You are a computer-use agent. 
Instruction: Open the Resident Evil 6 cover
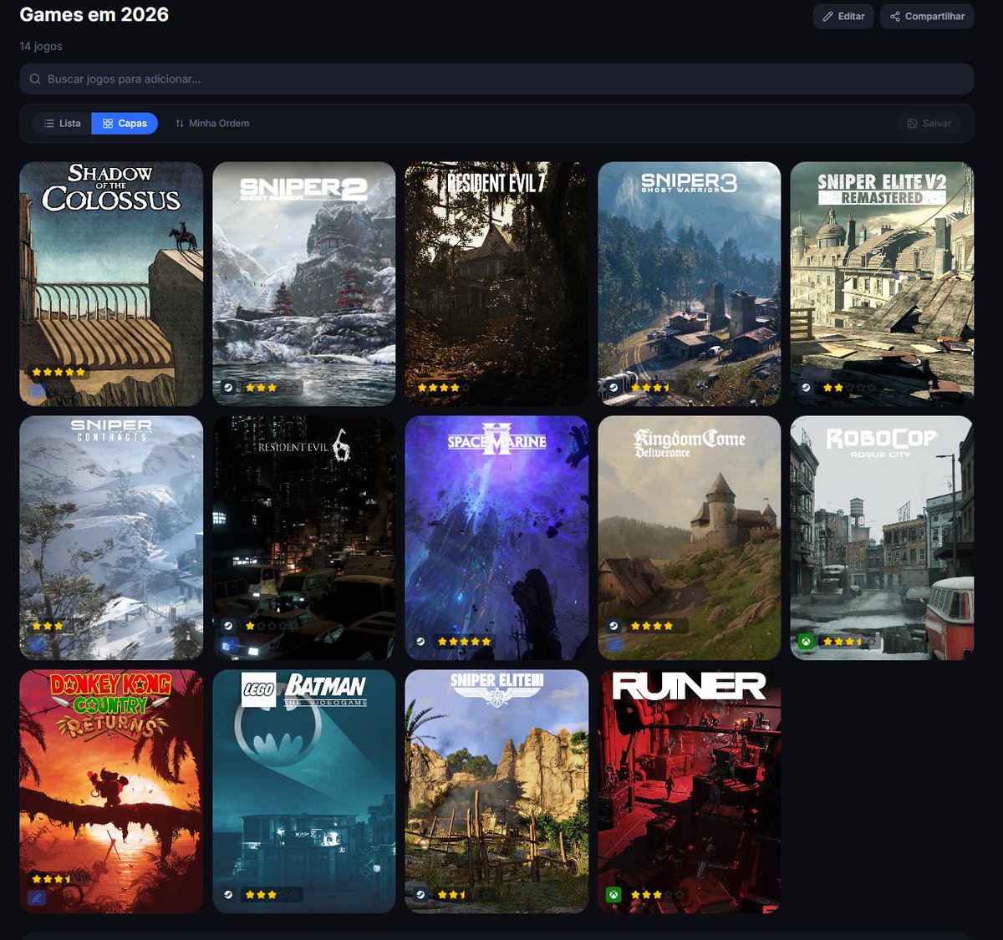[304, 538]
